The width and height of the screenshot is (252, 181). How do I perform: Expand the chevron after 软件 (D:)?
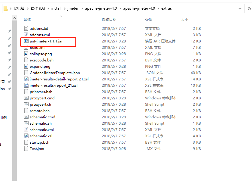(48, 8)
